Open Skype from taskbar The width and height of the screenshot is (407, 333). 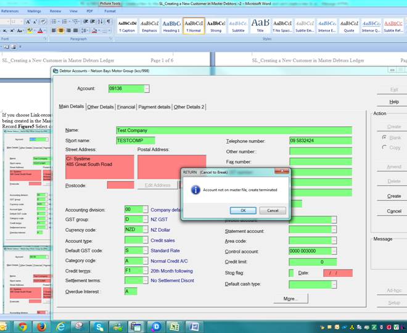[99, 326]
